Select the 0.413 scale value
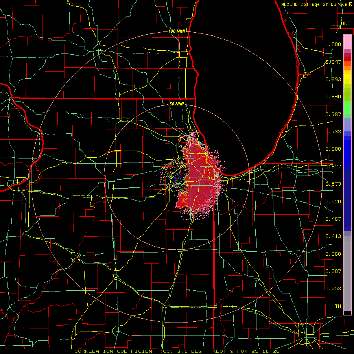Image resolution: width=354 pixels, height=354 pixels. pos(333,236)
